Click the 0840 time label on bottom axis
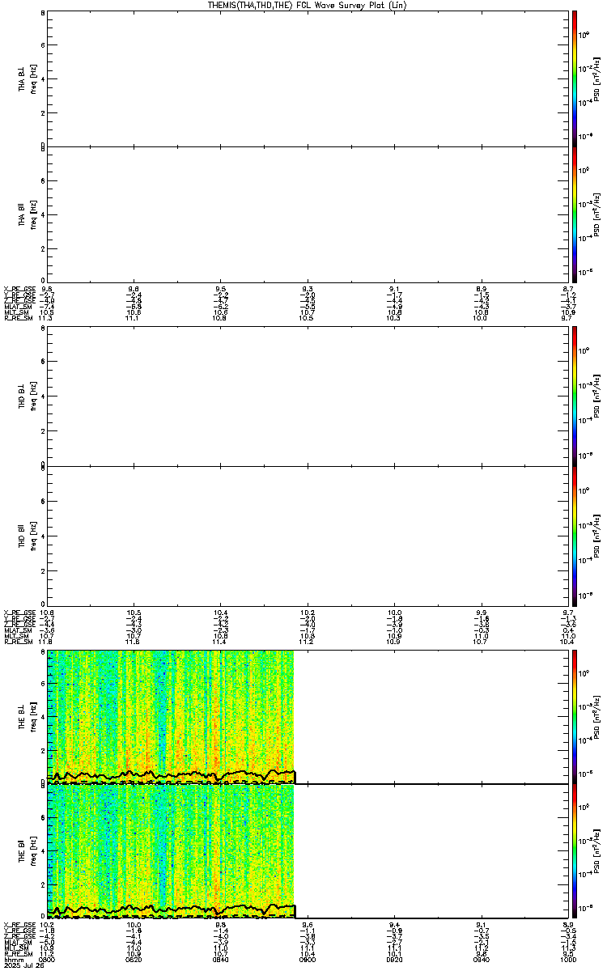 point(220,960)
